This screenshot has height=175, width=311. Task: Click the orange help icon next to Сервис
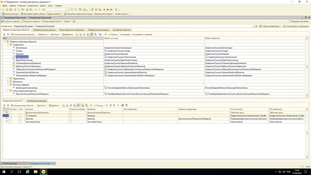coord(74,21)
